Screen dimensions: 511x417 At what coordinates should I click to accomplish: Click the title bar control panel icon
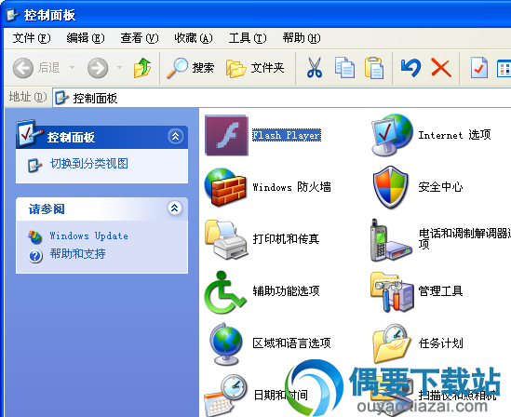[x=13, y=15]
